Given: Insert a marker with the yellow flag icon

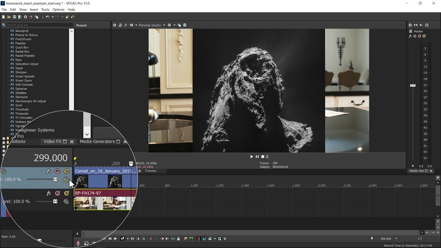Looking at the screenshot, I should tap(186, 239).
